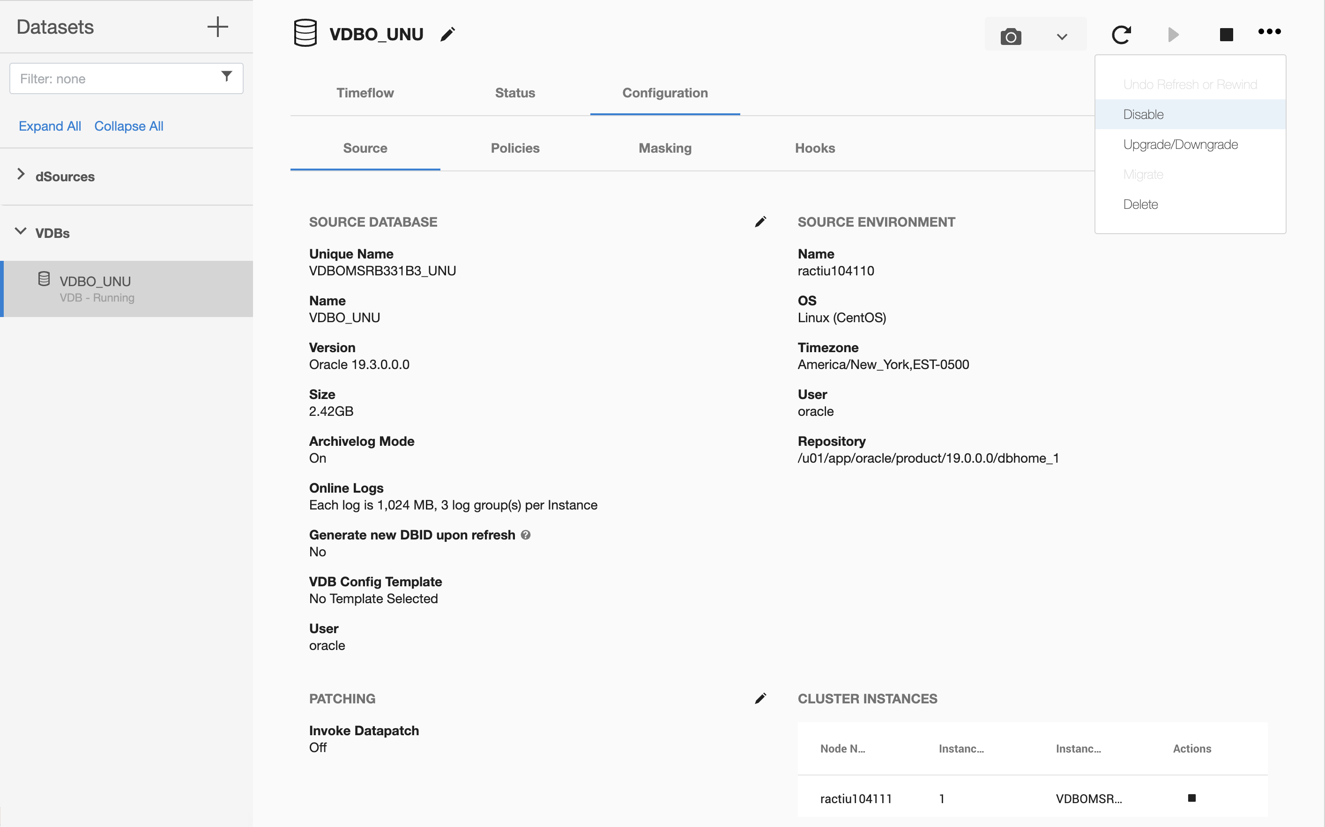This screenshot has width=1325, height=827.
Task: Choose Upgrade/Downgrade menu option
Action: 1180,144
